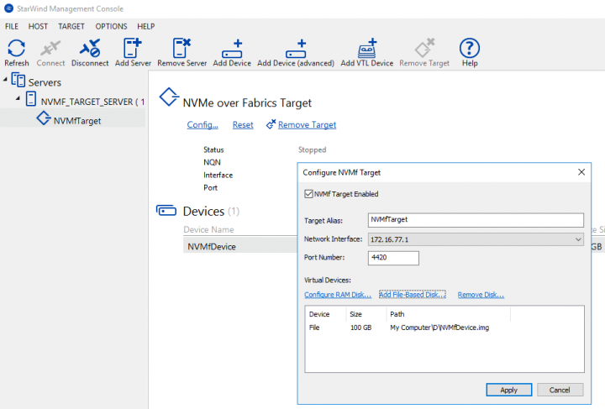This screenshot has height=409, width=605.
Task: Click Configure RAM Disk... link
Action: pyautogui.click(x=338, y=295)
